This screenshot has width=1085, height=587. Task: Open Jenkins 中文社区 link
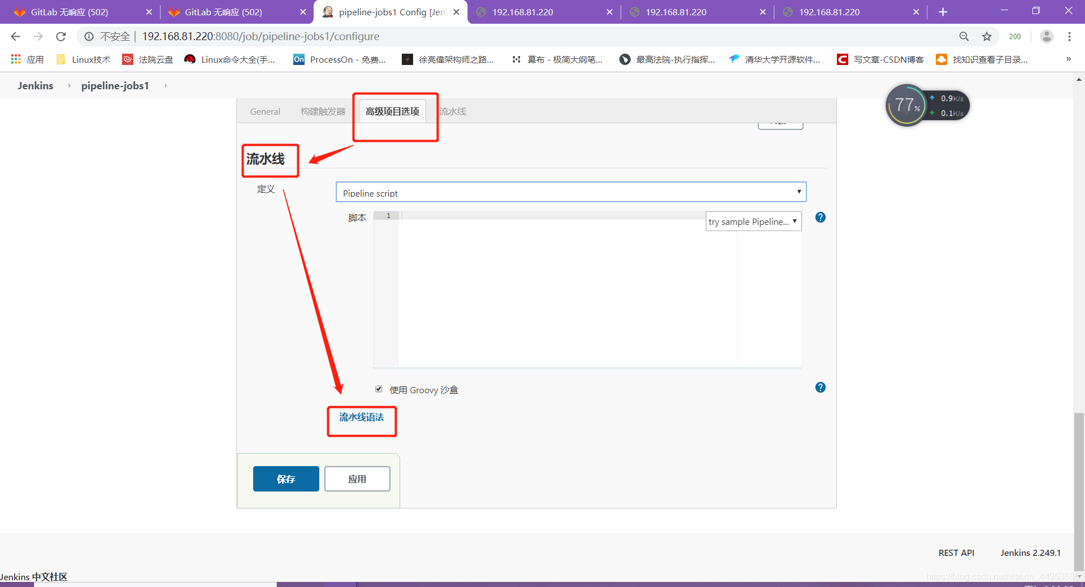tap(34, 577)
